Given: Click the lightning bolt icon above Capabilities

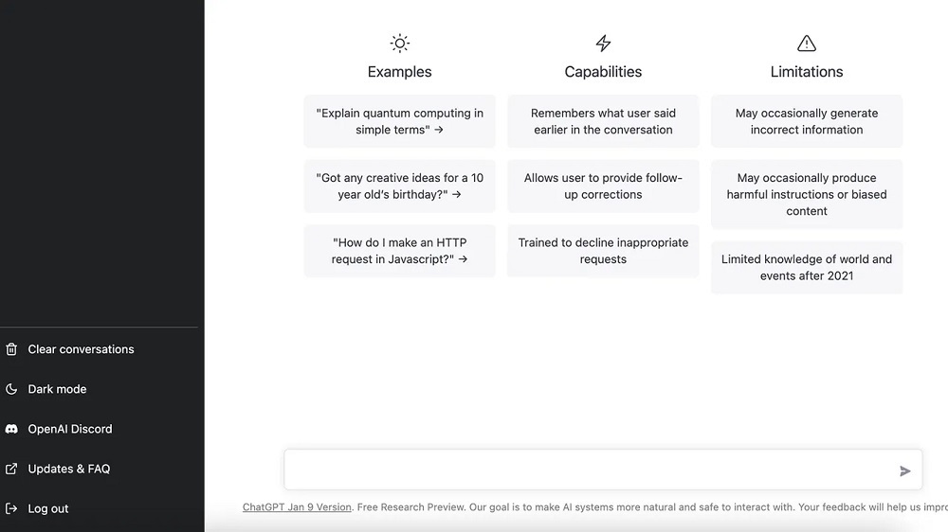Looking at the screenshot, I should pos(603,44).
